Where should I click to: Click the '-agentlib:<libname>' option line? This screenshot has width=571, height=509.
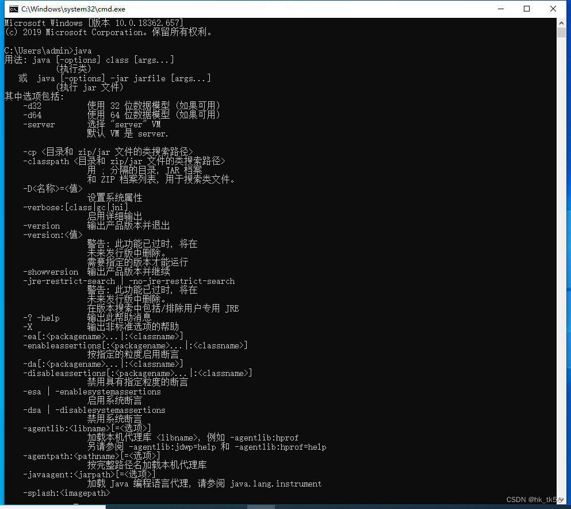pos(87,428)
